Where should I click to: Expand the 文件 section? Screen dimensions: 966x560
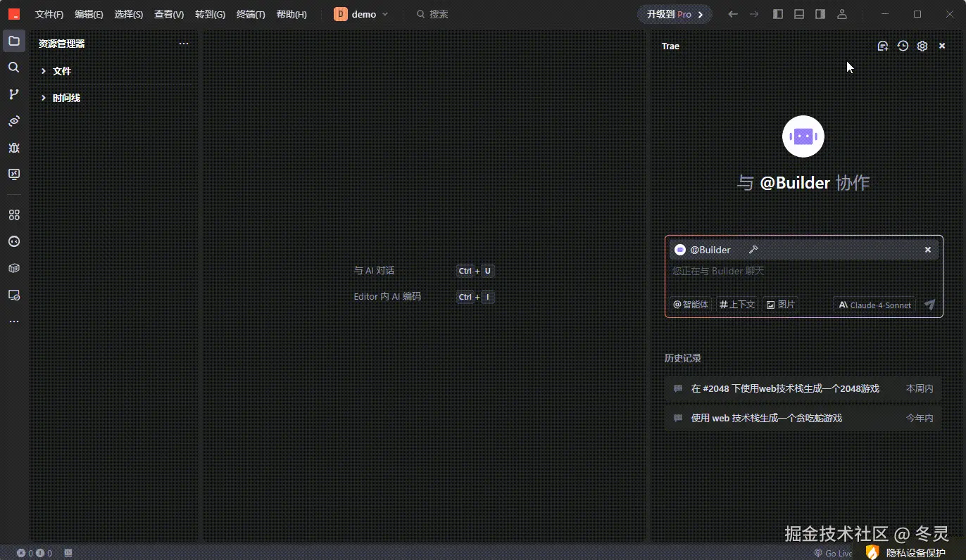(114, 71)
